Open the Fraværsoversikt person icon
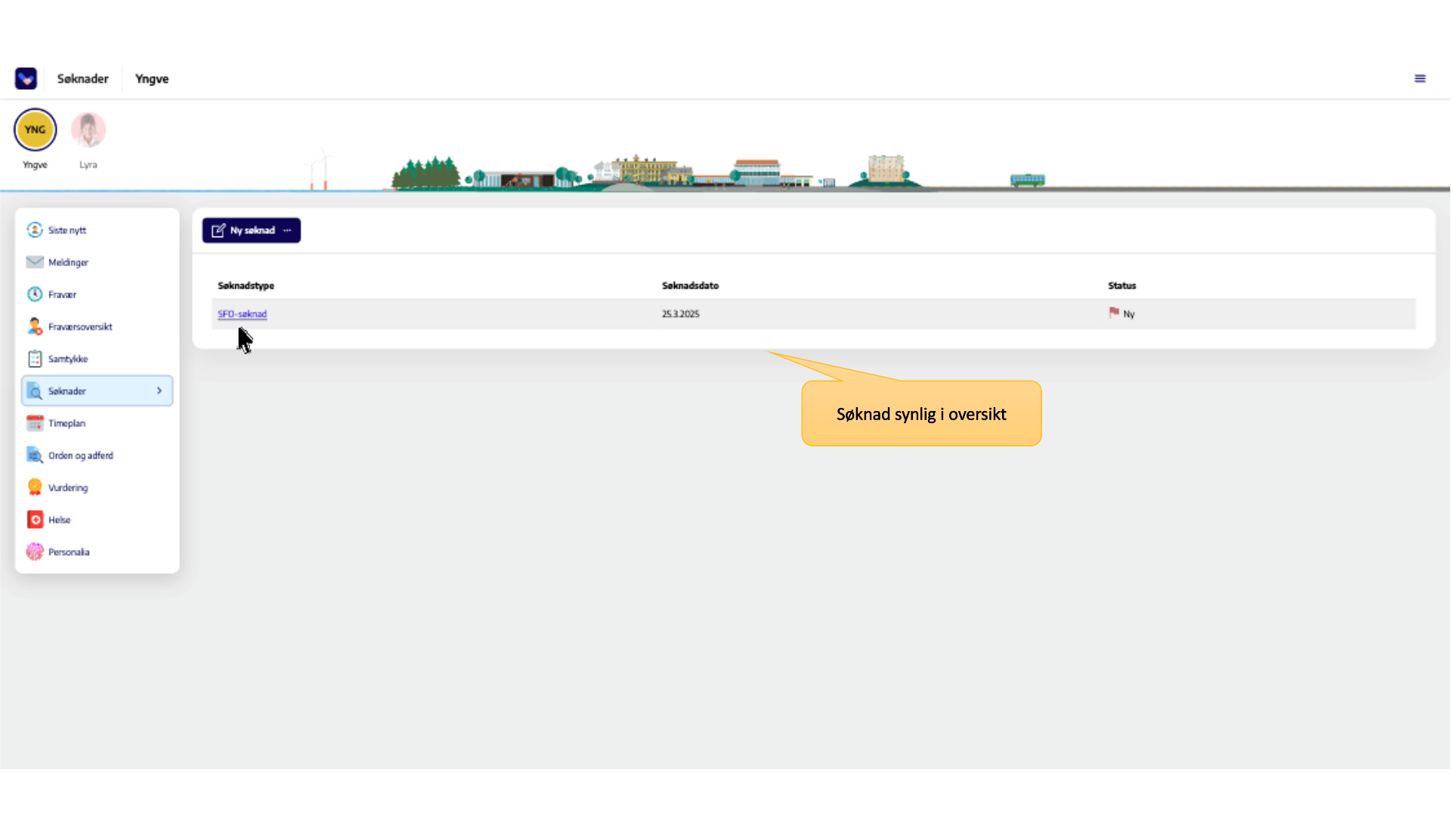The image size is (1451, 816). click(35, 326)
